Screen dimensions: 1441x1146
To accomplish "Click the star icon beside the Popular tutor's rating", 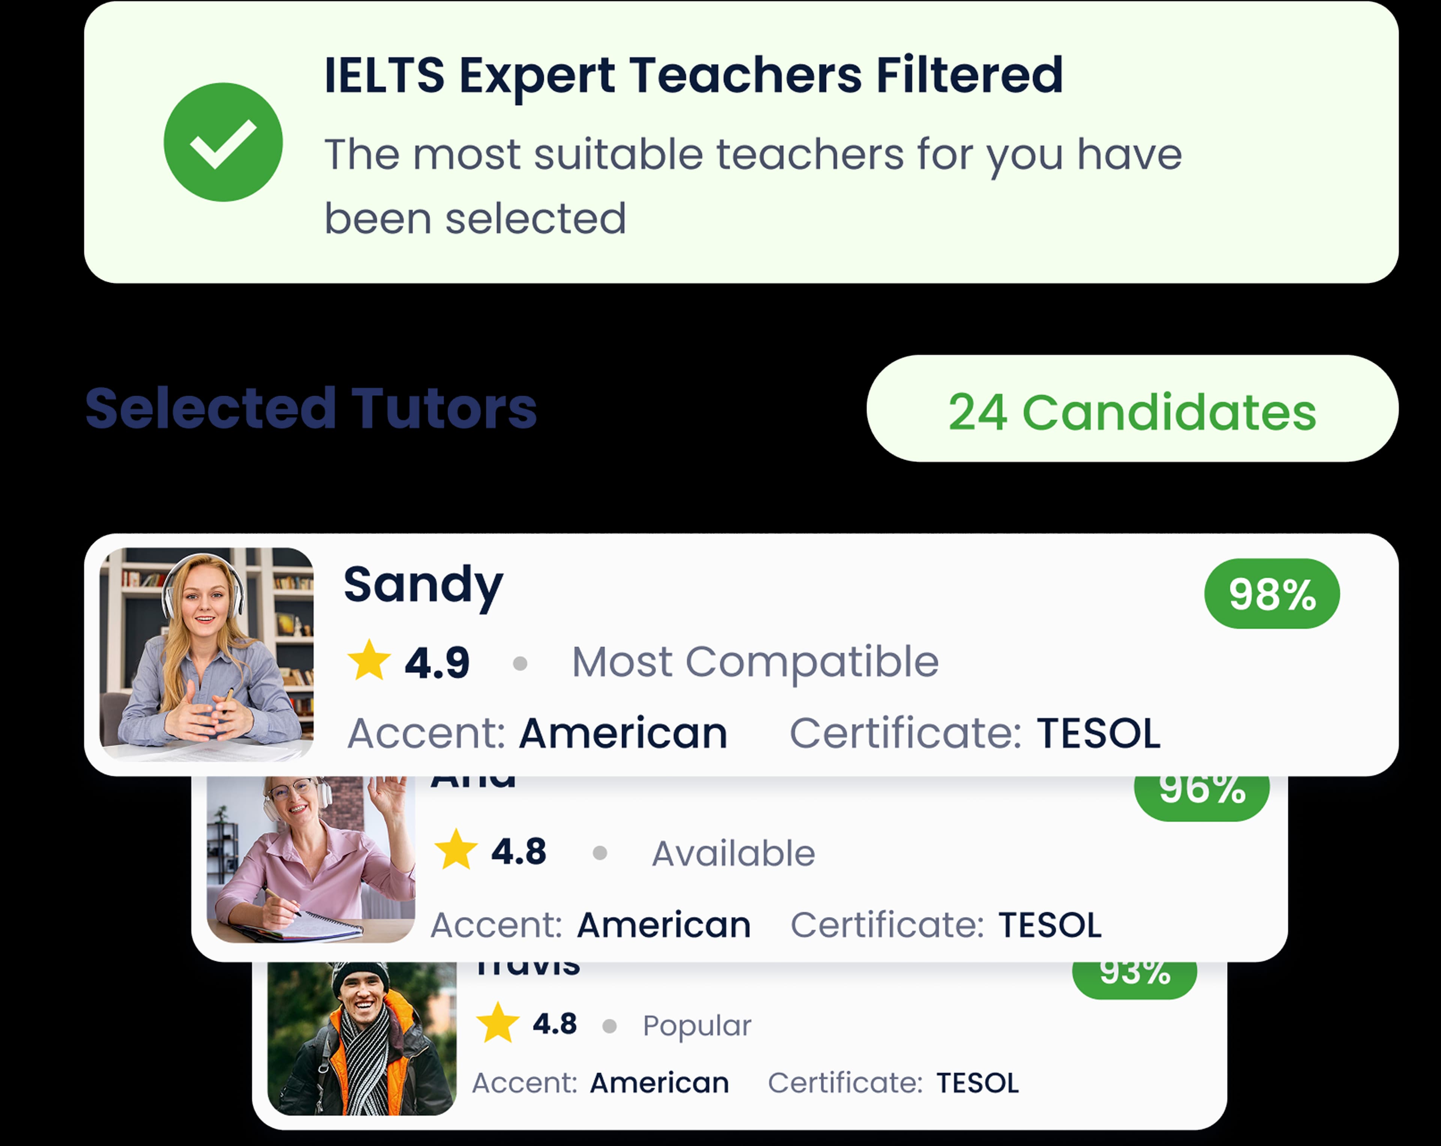I will point(497,1023).
